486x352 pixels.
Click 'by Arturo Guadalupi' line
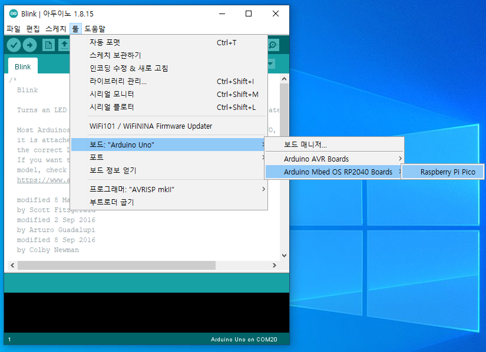coord(56,230)
